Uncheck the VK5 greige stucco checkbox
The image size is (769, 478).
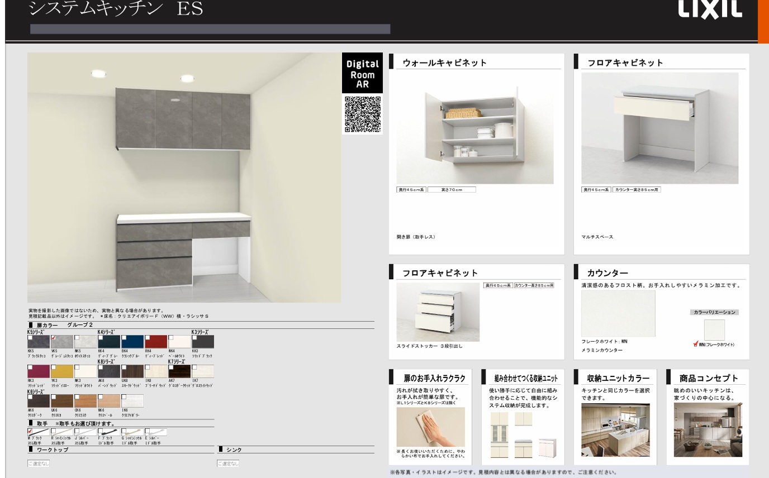54,337
